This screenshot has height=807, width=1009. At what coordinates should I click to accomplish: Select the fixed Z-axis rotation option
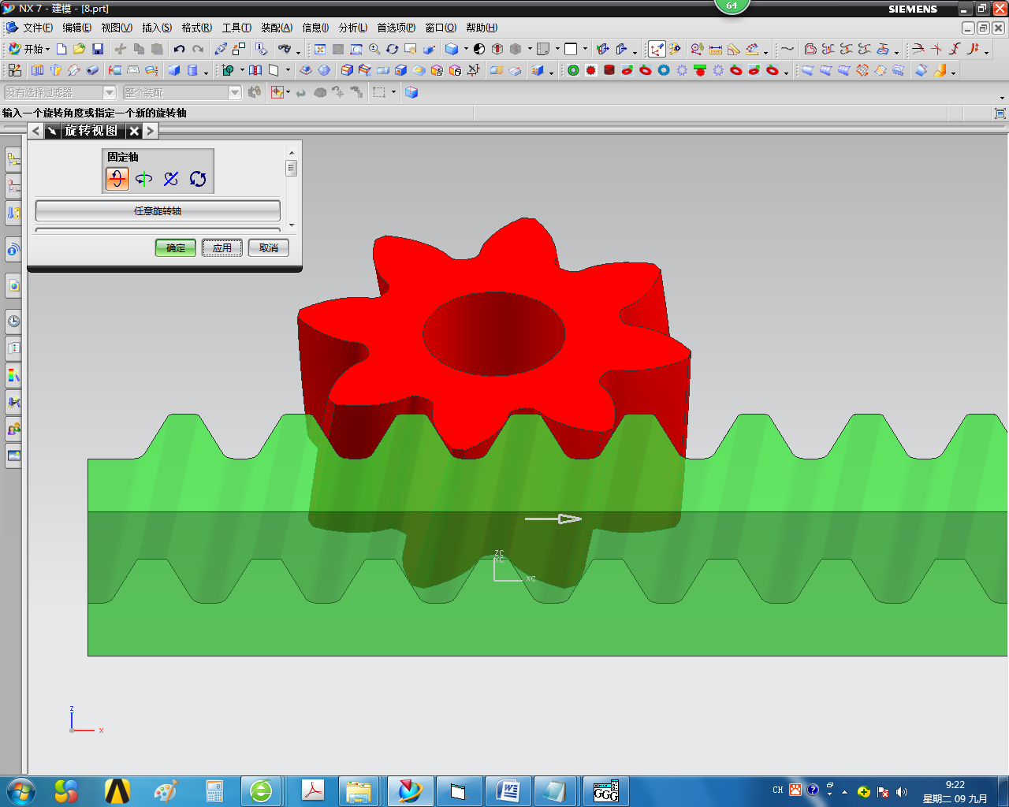pos(171,179)
